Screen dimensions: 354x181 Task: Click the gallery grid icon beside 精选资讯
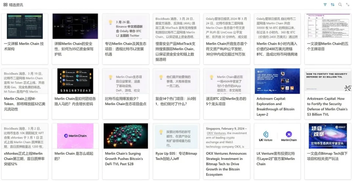pyautogui.click(x=6, y=5)
